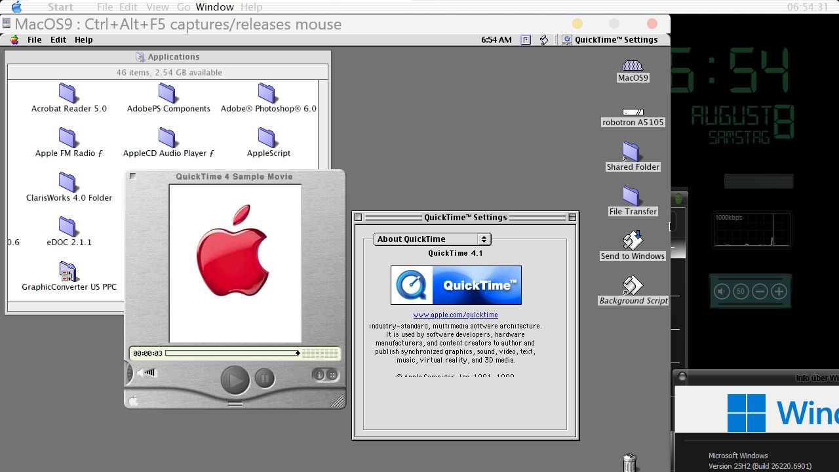The image size is (839, 472).
Task: Click the Windows logo in the info window
Action: tap(746, 413)
